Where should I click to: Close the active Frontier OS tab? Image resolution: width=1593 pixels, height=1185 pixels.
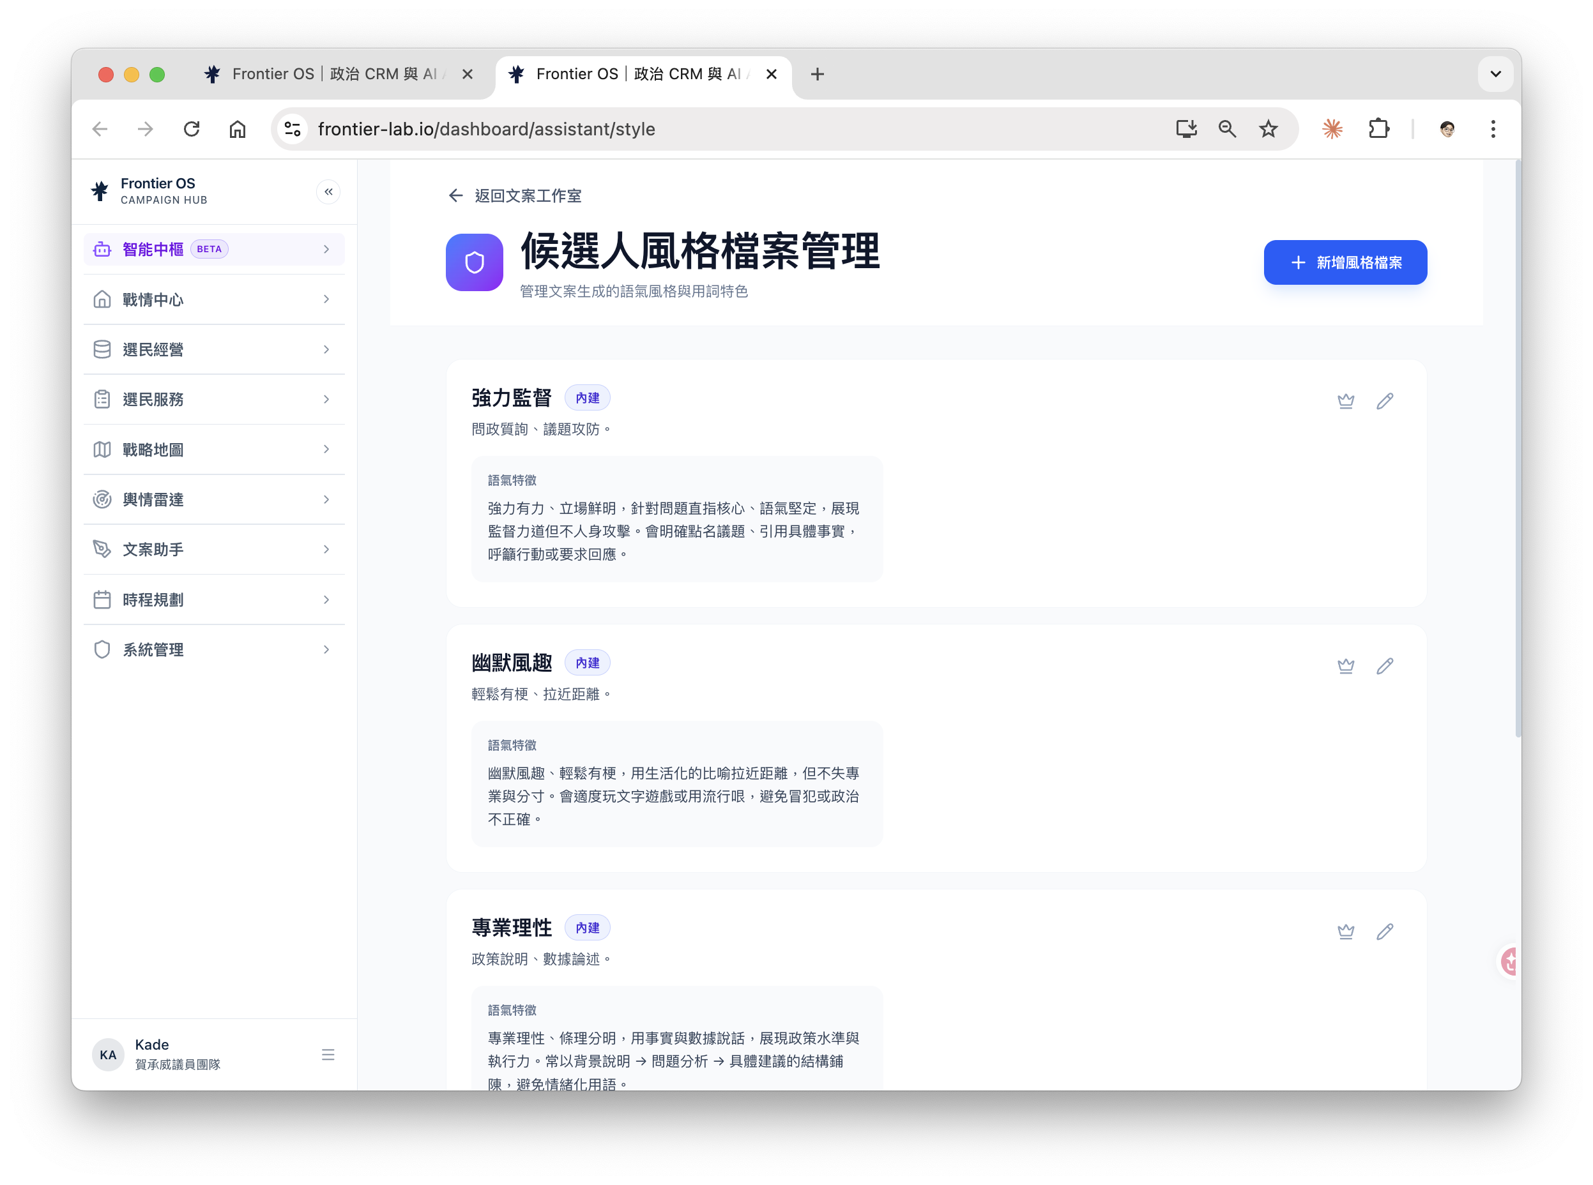[x=772, y=74]
